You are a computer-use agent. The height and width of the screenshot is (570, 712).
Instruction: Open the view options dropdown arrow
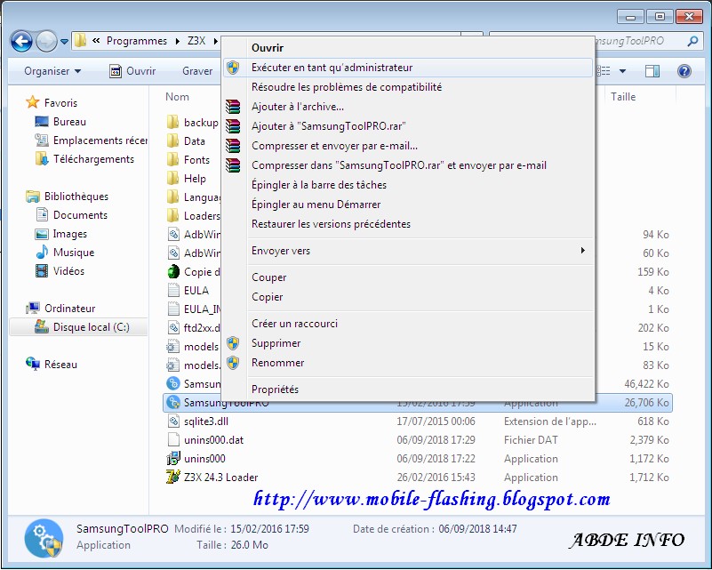point(622,71)
